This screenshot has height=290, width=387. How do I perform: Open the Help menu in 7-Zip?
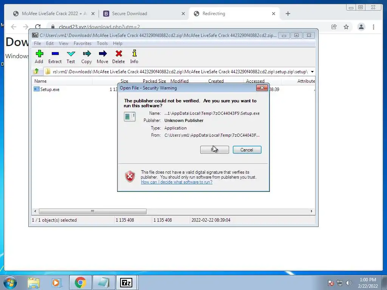coord(118,43)
